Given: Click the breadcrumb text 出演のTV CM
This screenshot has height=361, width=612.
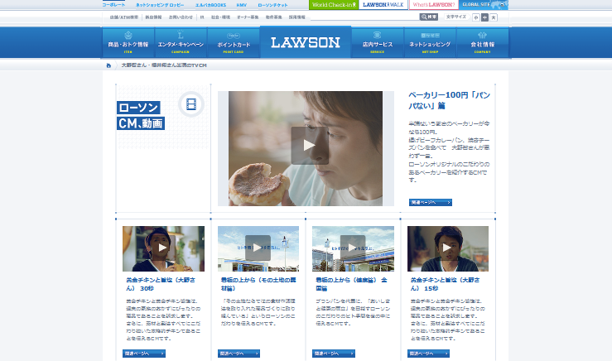Looking at the screenshot, I should [192, 65].
